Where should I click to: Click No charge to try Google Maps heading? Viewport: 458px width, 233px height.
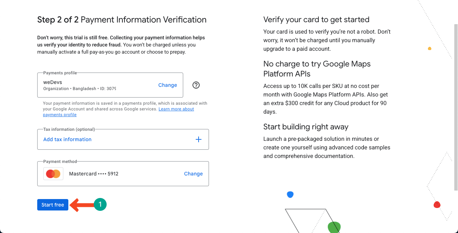[x=317, y=69]
